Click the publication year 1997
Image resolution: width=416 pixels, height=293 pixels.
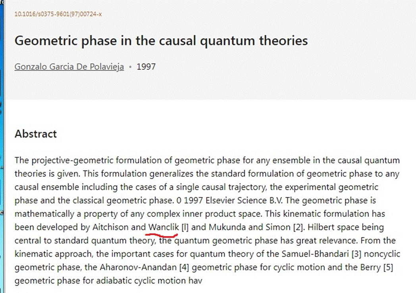[x=146, y=67]
